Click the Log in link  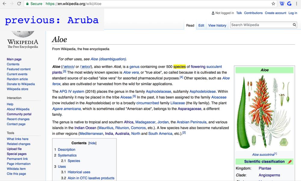pyautogui.click(x=293, y=13)
